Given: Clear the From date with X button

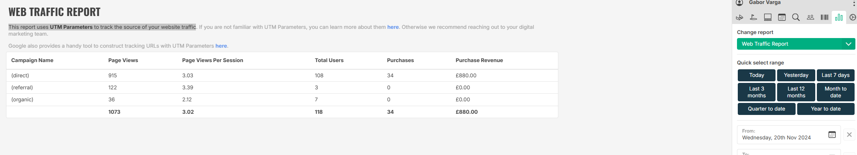Looking at the screenshot, I should [x=849, y=135].
